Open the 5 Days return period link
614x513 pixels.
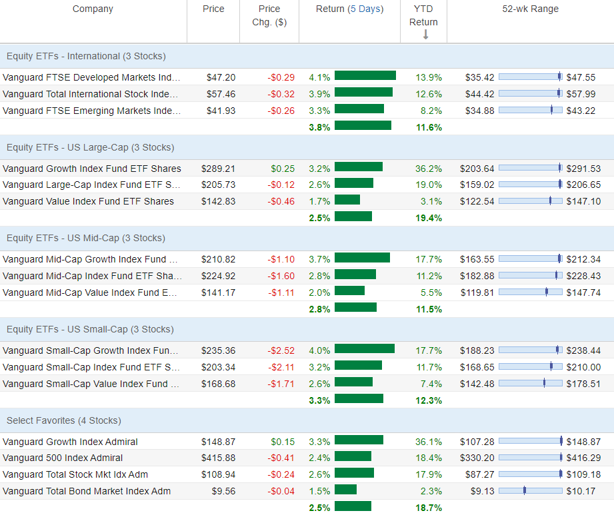click(365, 9)
